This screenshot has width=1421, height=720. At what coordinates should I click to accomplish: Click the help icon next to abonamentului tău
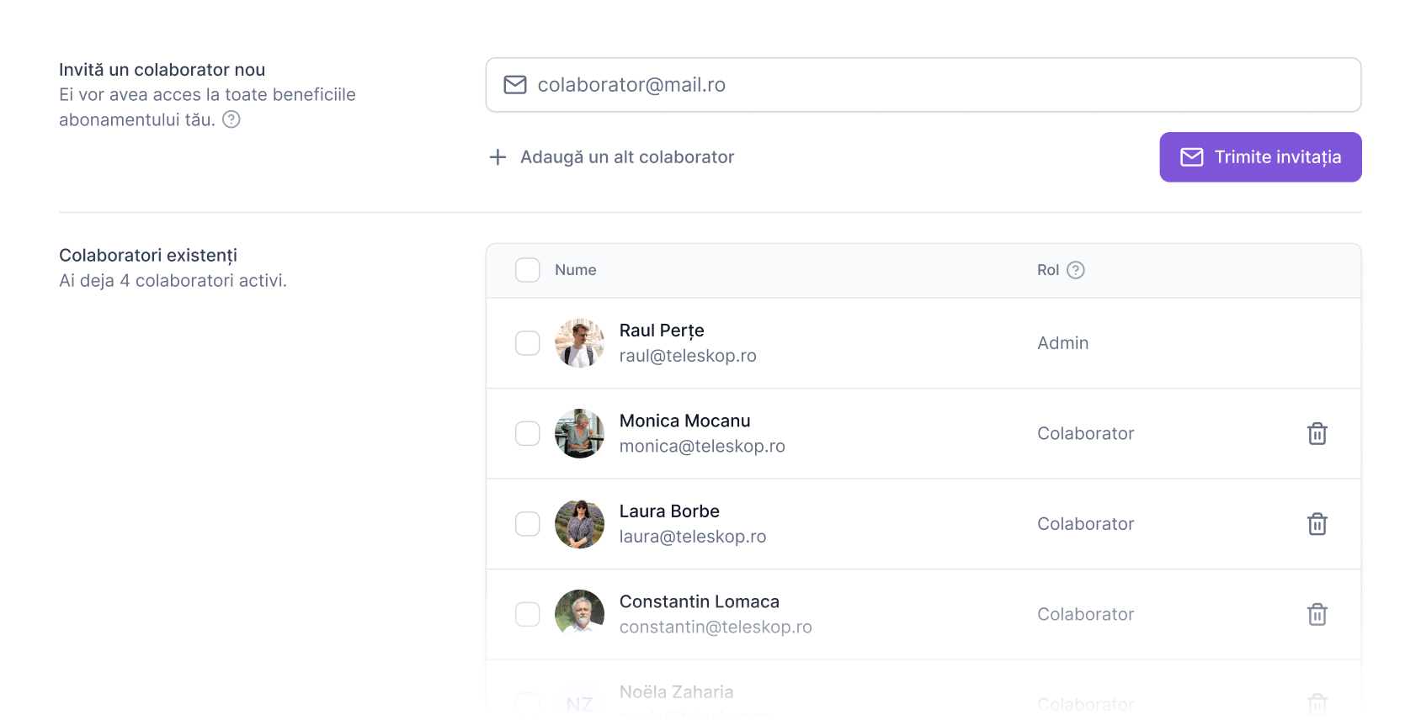click(x=232, y=119)
